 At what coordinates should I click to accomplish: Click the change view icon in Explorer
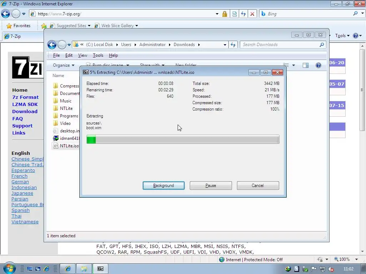286,65
